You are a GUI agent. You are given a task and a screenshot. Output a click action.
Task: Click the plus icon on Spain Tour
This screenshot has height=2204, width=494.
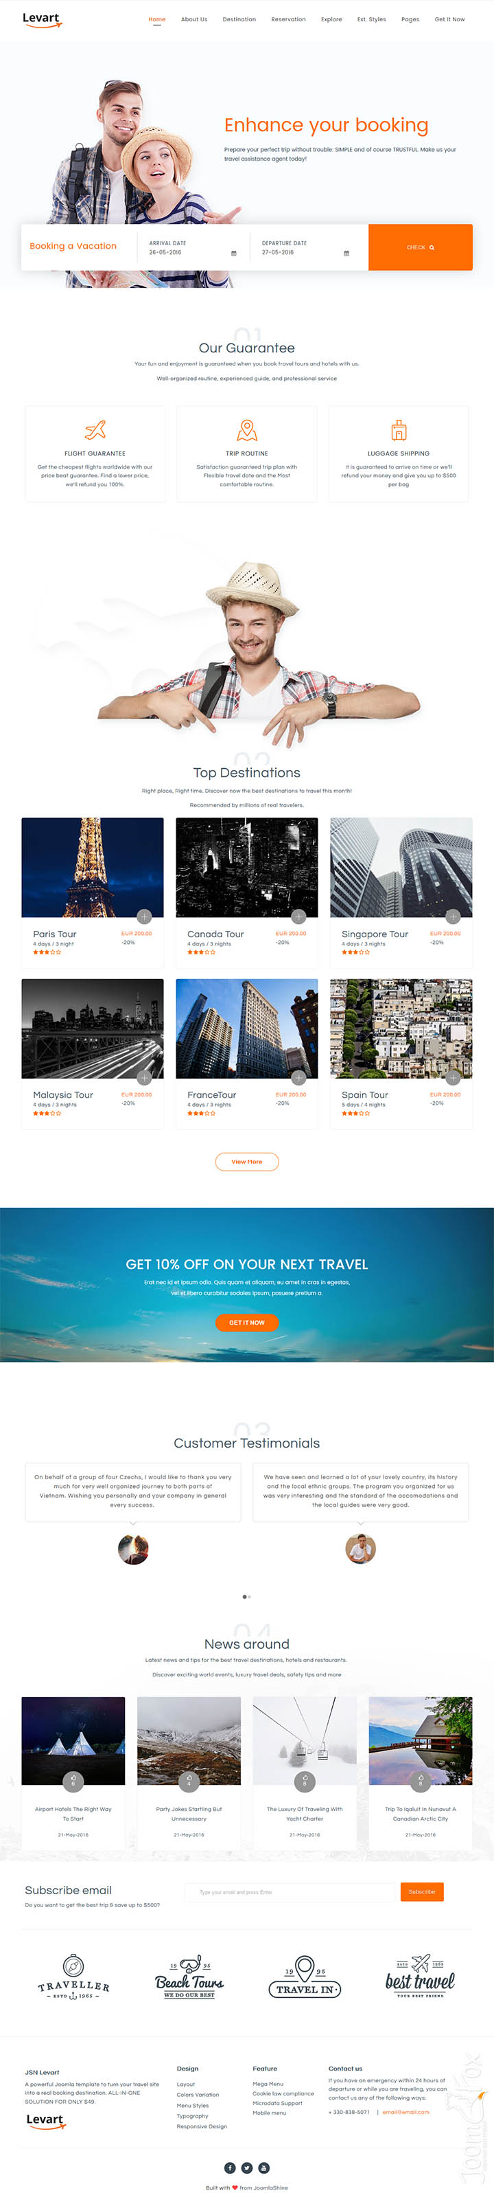pyautogui.click(x=453, y=1077)
